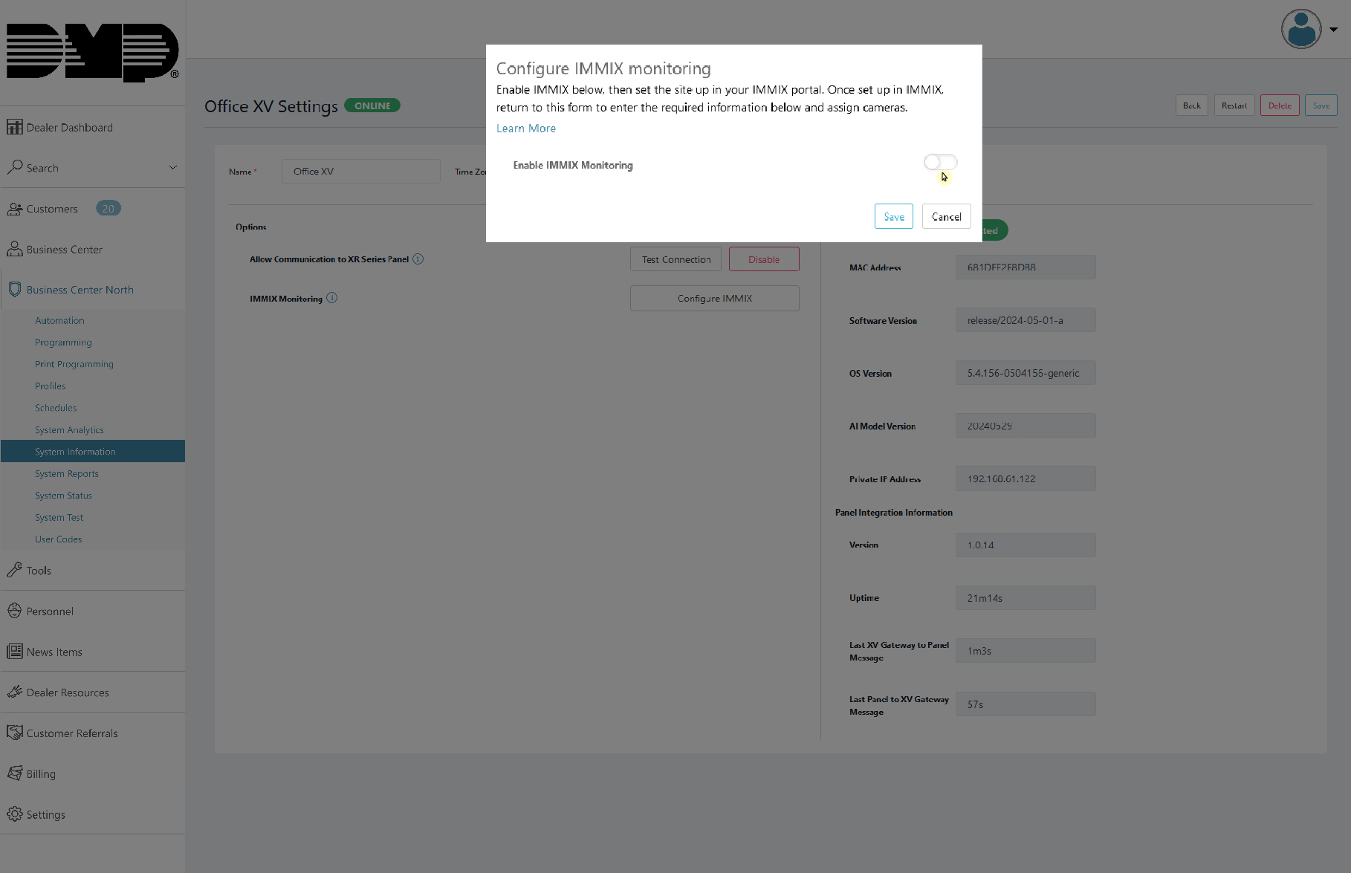Image resolution: width=1351 pixels, height=873 pixels.
Task: Click the DMP logo
Action: [x=92, y=52]
